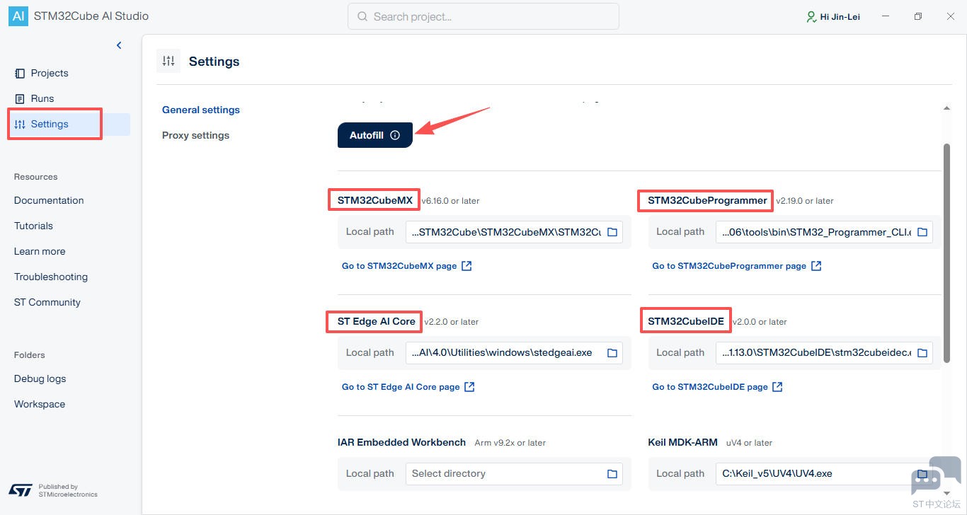Screen dimensions: 967x515
Task: Click the Runs sidebar icon
Action: coord(20,98)
